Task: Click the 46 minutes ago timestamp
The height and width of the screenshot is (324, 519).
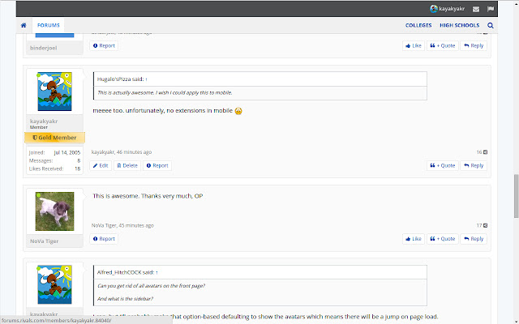Action: 134,152
